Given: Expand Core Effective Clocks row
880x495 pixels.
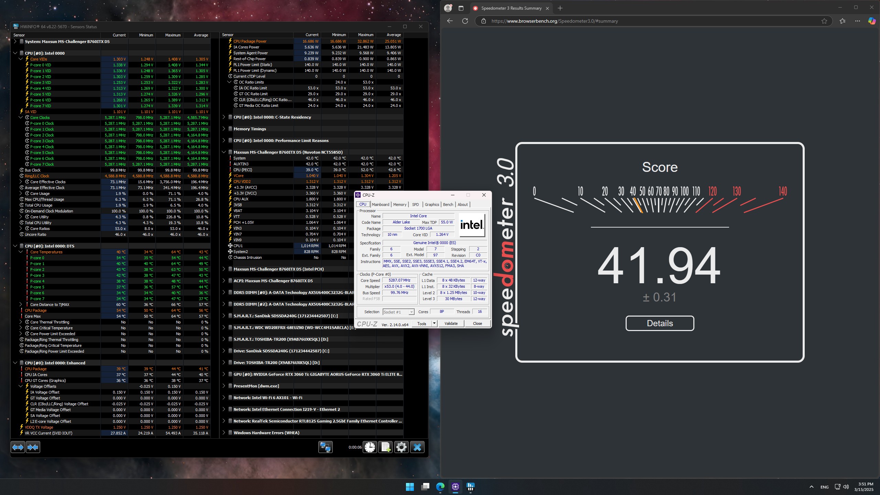Looking at the screenshot, I should (21, 182).
